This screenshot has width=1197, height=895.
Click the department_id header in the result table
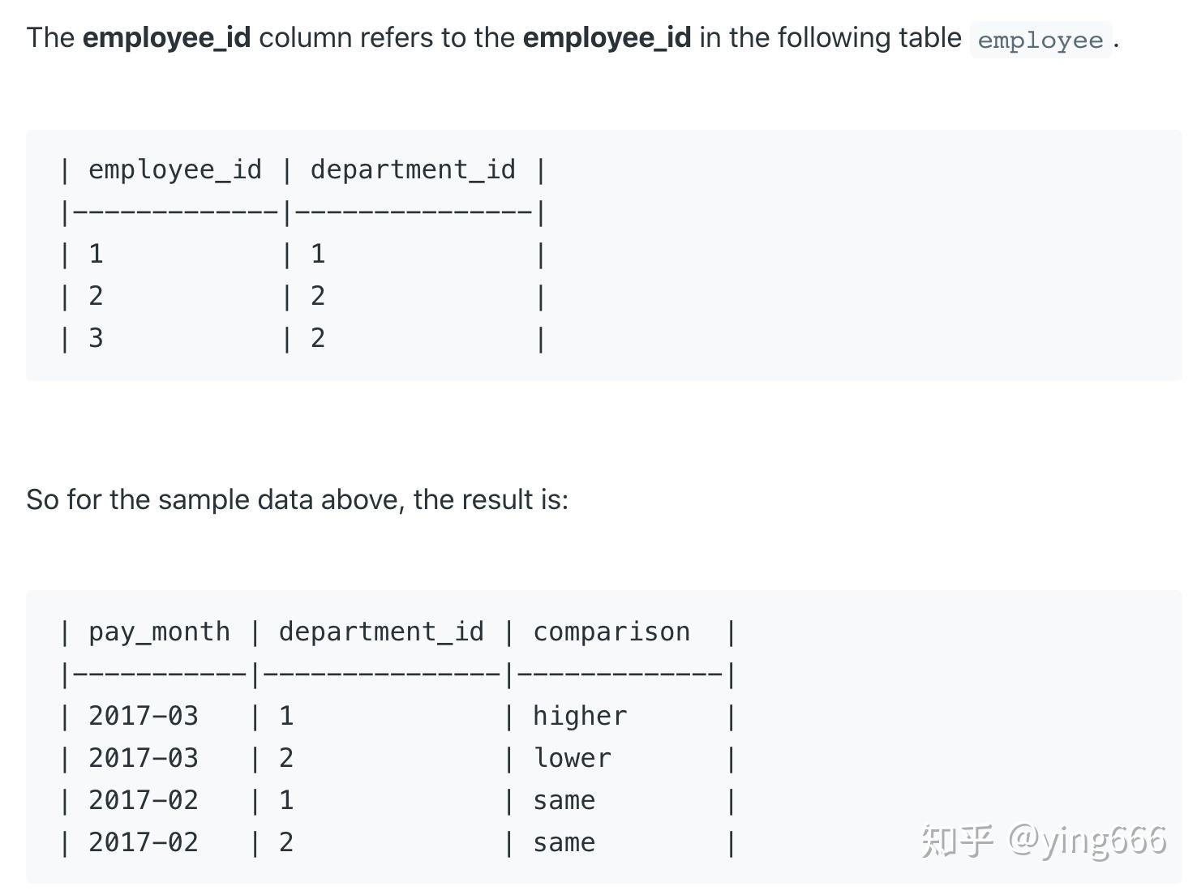pos(381,632)
